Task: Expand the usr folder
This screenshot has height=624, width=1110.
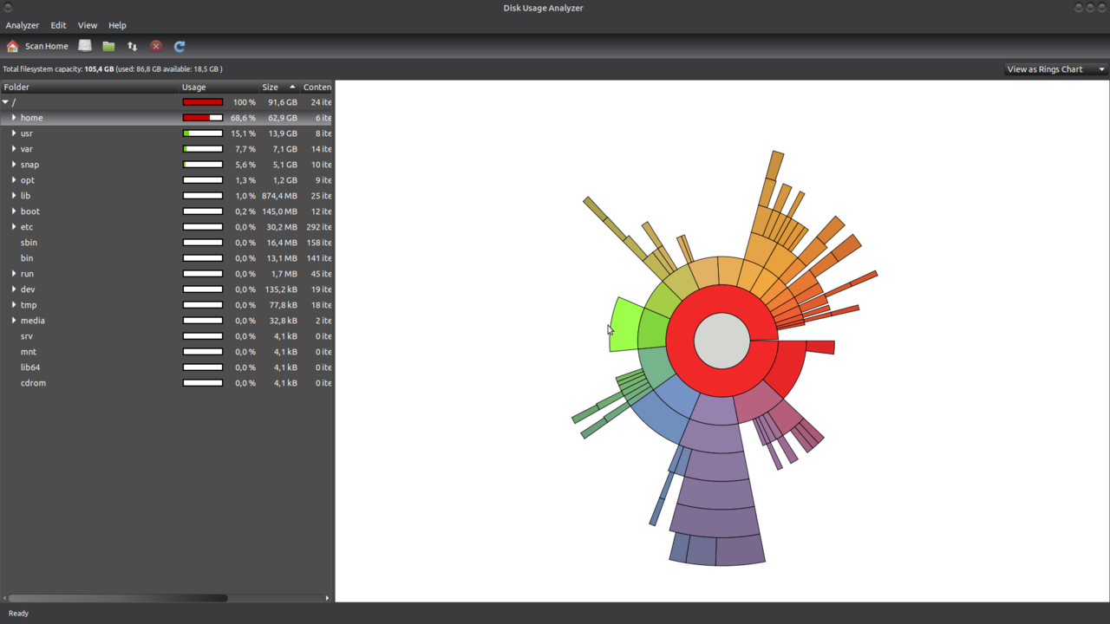Action: point(14,133)
